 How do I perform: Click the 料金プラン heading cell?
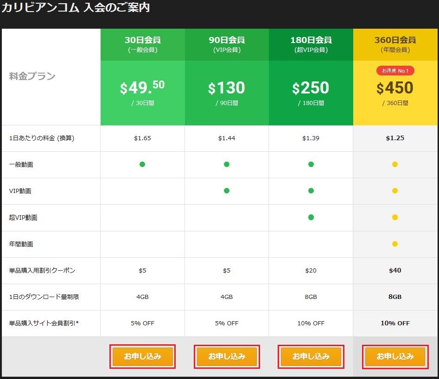[32, 76]
